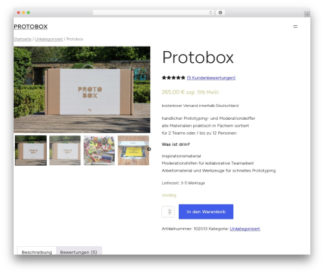This screenshot has height=274, width=324.
Task: Click the Artikelnummer: 102013 text
Action: (x=185, y=229)
